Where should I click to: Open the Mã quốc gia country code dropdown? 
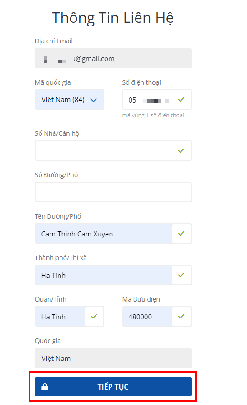tap(70, 100)
